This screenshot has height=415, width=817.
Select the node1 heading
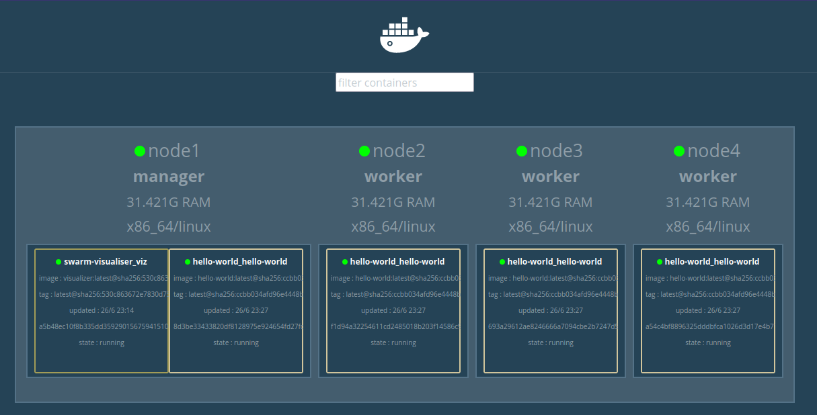tap(174, 151)
